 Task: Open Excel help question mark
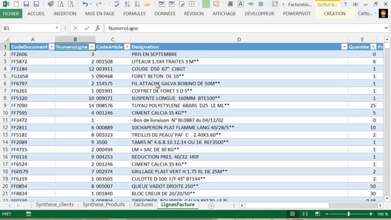[345, 4]
